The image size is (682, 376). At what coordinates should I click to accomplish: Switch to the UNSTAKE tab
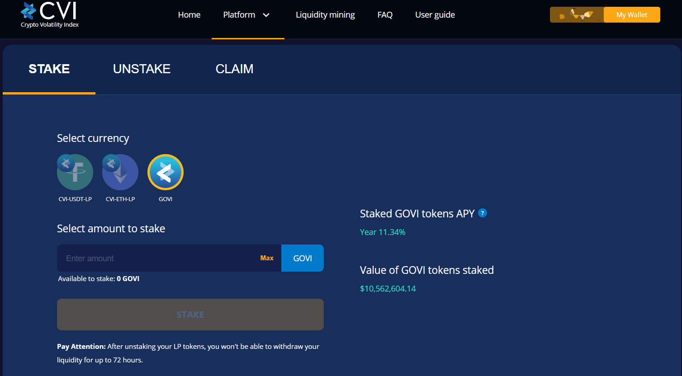tap(142, 69)
